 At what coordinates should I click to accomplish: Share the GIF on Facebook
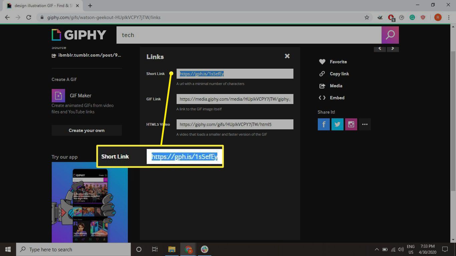pos(324,124)
